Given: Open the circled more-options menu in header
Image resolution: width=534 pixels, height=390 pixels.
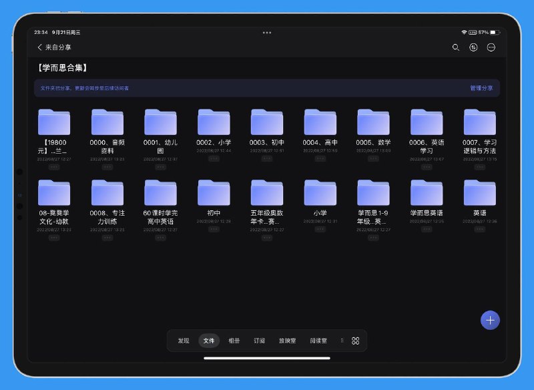Looking at the screenshot, I should coord(491,47).
